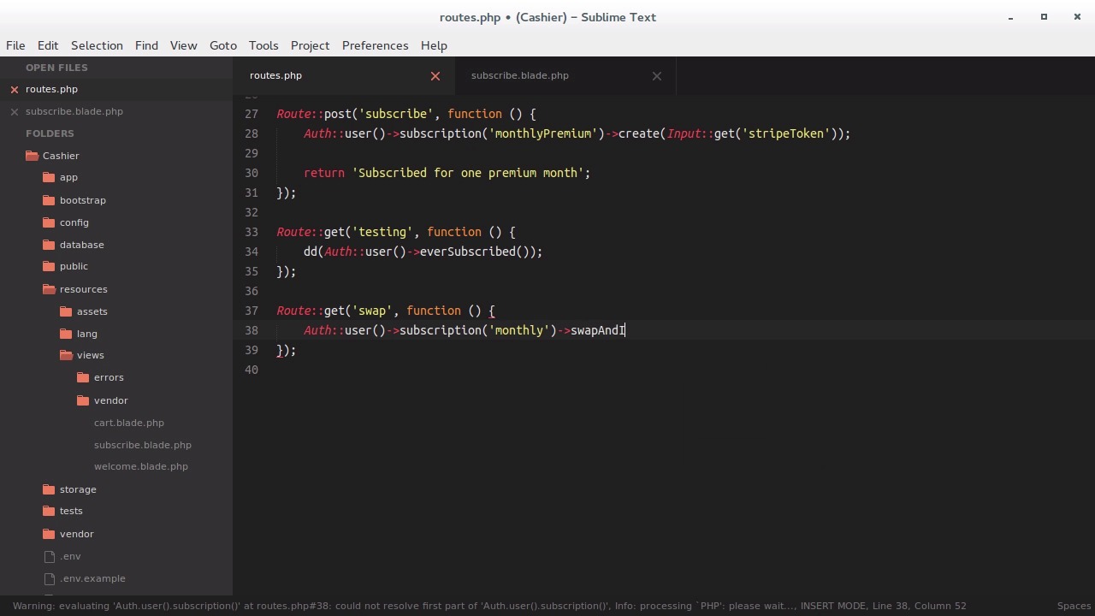Open cart.blade.php from the sidebar
Viewport: 1095px width, 616px height.
pos(129,423)
